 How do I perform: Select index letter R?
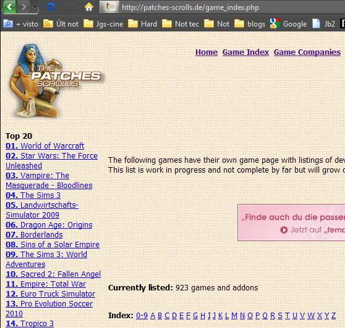point(273,316)
